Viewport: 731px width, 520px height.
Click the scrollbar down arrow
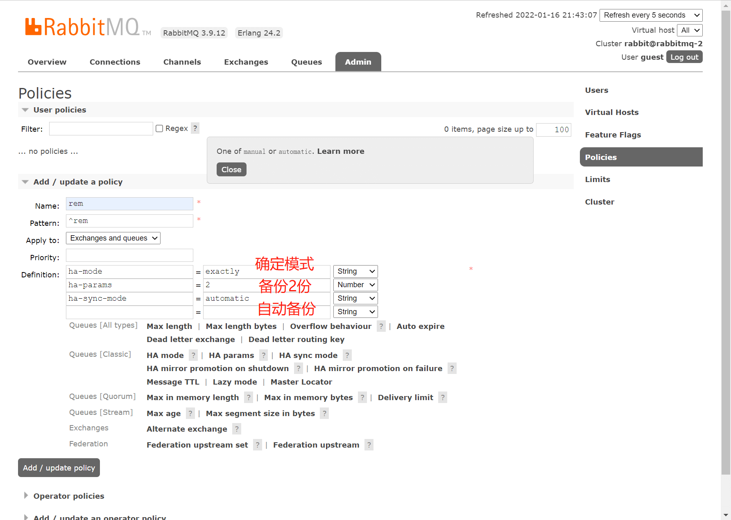726,515
